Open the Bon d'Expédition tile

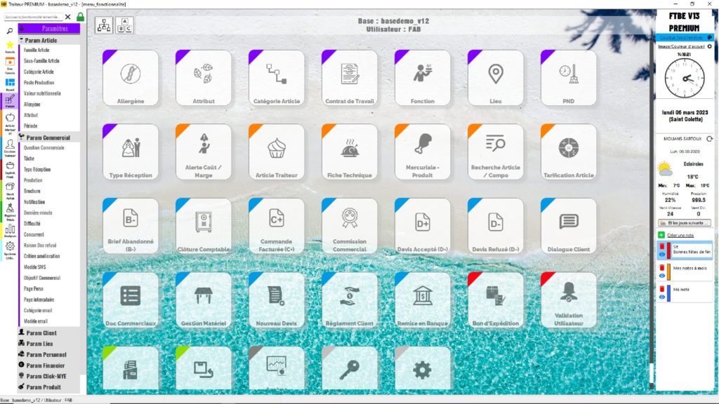[495, 300]
